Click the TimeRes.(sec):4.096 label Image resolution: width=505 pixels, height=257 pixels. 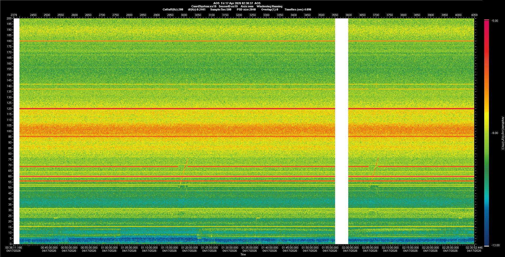pyautogui.click(x=298, y=9)
